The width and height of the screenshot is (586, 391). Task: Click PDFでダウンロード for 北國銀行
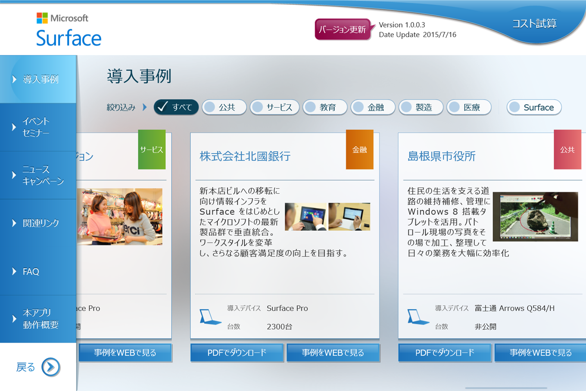237,353
